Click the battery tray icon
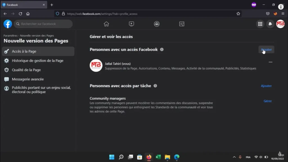The image size is (288, 162). tap(266, 157)
